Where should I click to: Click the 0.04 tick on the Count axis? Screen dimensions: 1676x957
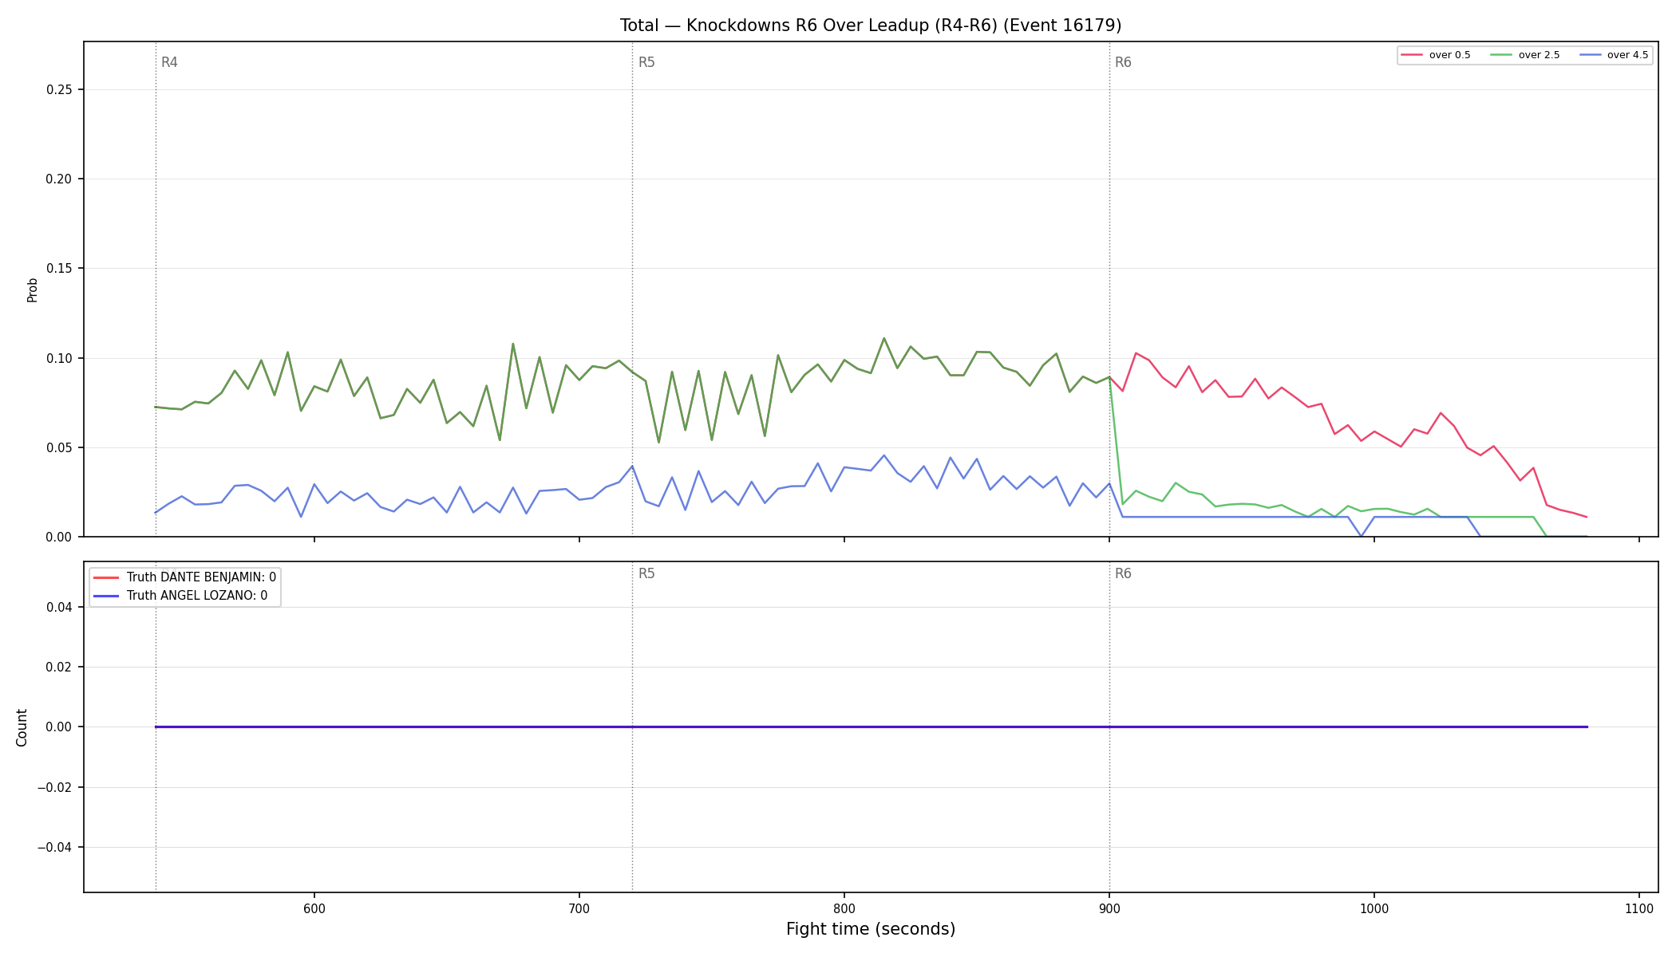point(59,607)
